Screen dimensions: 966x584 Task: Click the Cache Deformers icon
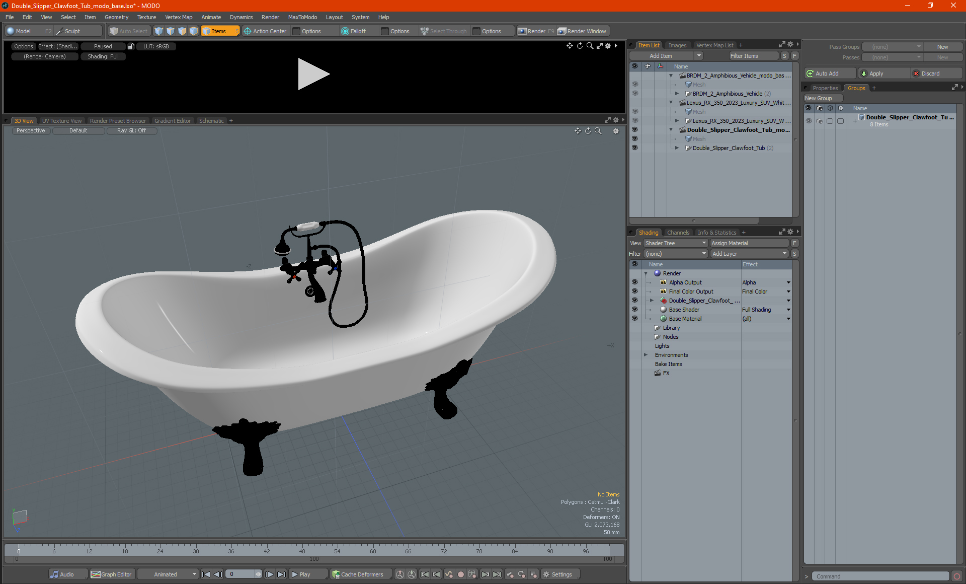(336, 574)
